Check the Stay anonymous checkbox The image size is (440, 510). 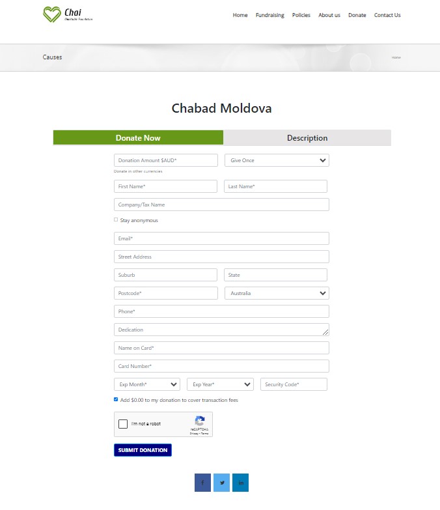(x=116, y=220)
